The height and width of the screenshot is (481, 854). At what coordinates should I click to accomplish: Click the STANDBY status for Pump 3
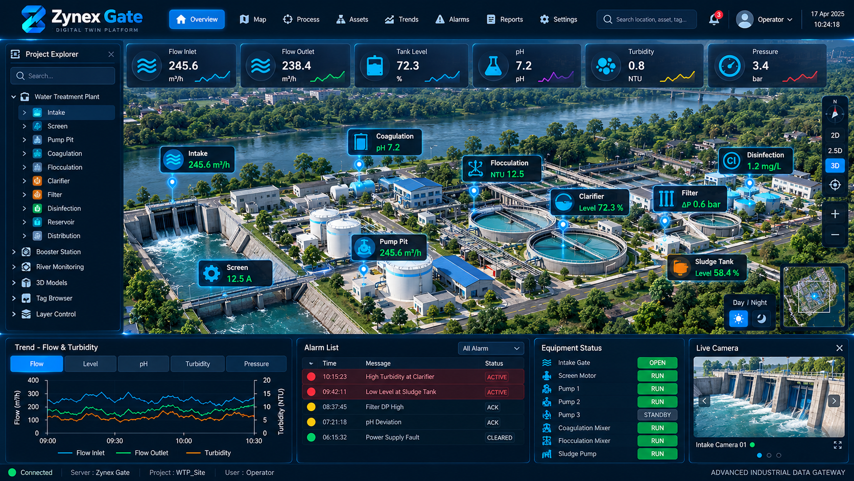tap(657, 415)
